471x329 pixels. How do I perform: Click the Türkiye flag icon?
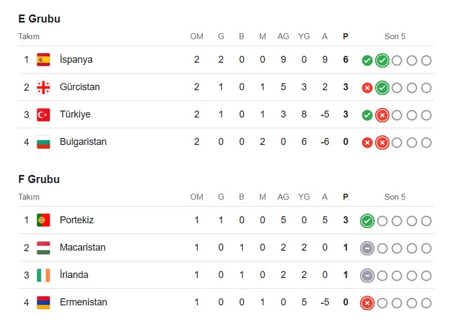tap(43, 114)
